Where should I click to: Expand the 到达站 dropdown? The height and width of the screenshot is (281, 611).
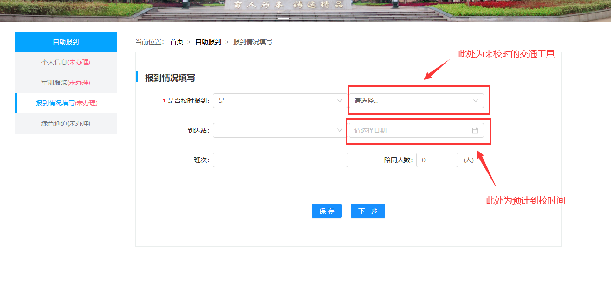point(280,130)
